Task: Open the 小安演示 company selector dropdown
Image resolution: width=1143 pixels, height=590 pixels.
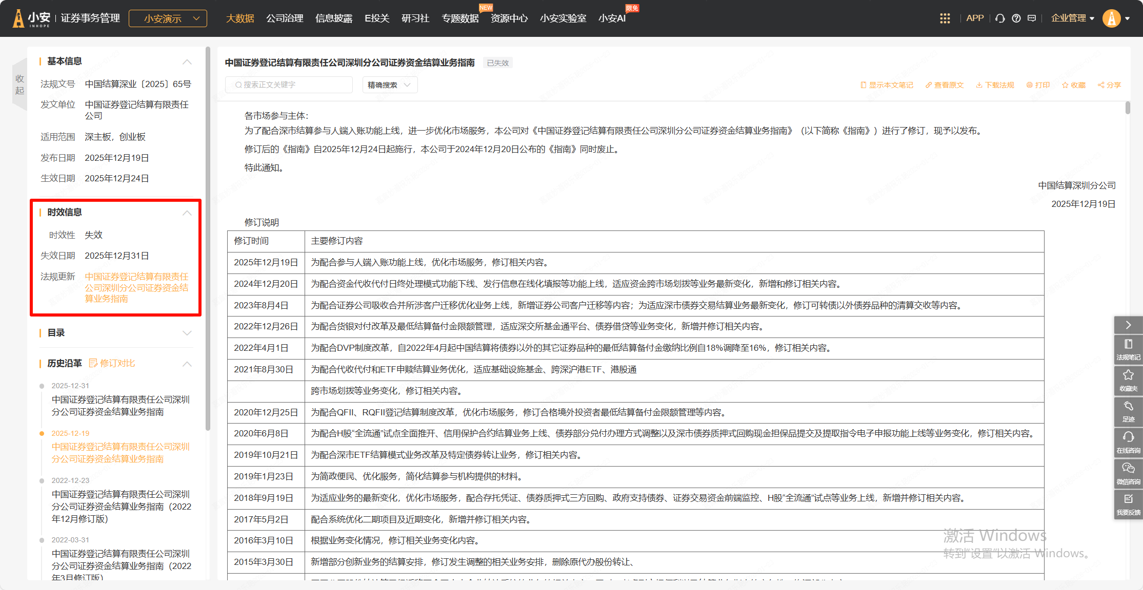Action: 168,18
